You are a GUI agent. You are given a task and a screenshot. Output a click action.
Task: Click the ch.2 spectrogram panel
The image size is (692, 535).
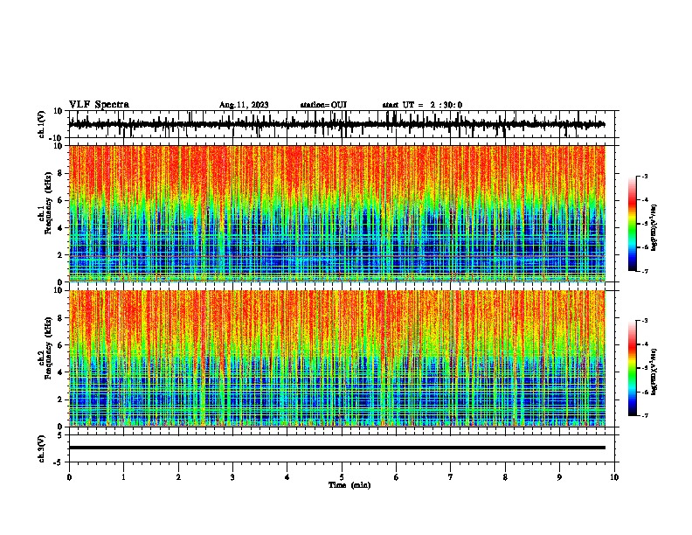tap(337, 358)
